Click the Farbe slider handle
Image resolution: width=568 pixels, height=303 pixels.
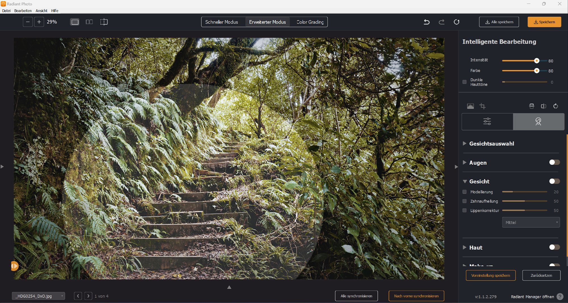coord(536,71)
